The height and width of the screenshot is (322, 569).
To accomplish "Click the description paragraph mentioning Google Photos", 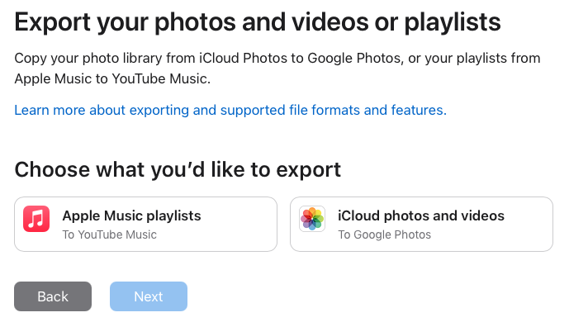I will [x=277, y=69].
